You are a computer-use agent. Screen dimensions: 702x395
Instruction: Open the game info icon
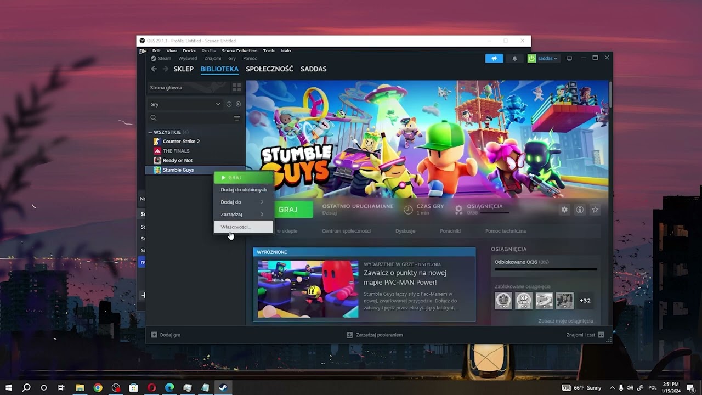coord(580,210)
